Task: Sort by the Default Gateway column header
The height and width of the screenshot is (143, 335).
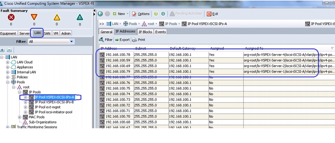Action: click(189, 48)
